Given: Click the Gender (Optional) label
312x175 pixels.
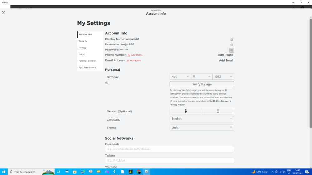Looking at the screenshot, I should coord(119,111).
